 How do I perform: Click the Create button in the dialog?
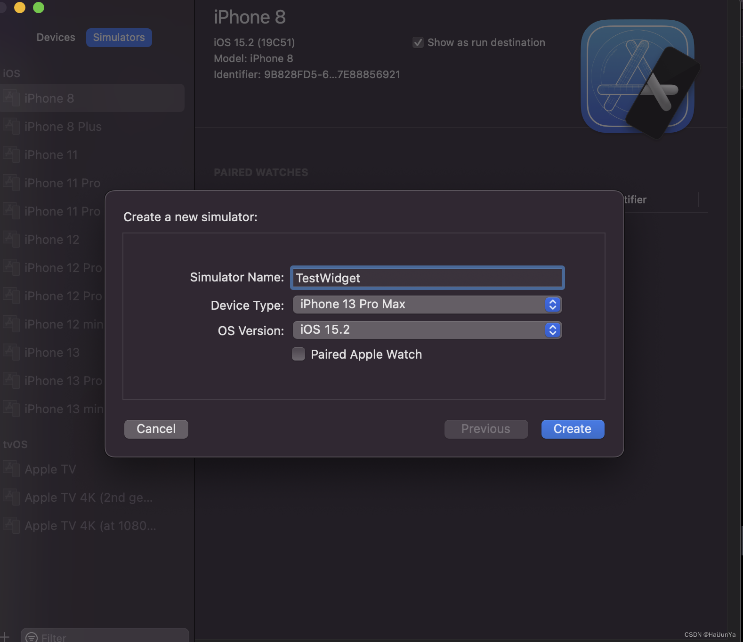point(573,429)
